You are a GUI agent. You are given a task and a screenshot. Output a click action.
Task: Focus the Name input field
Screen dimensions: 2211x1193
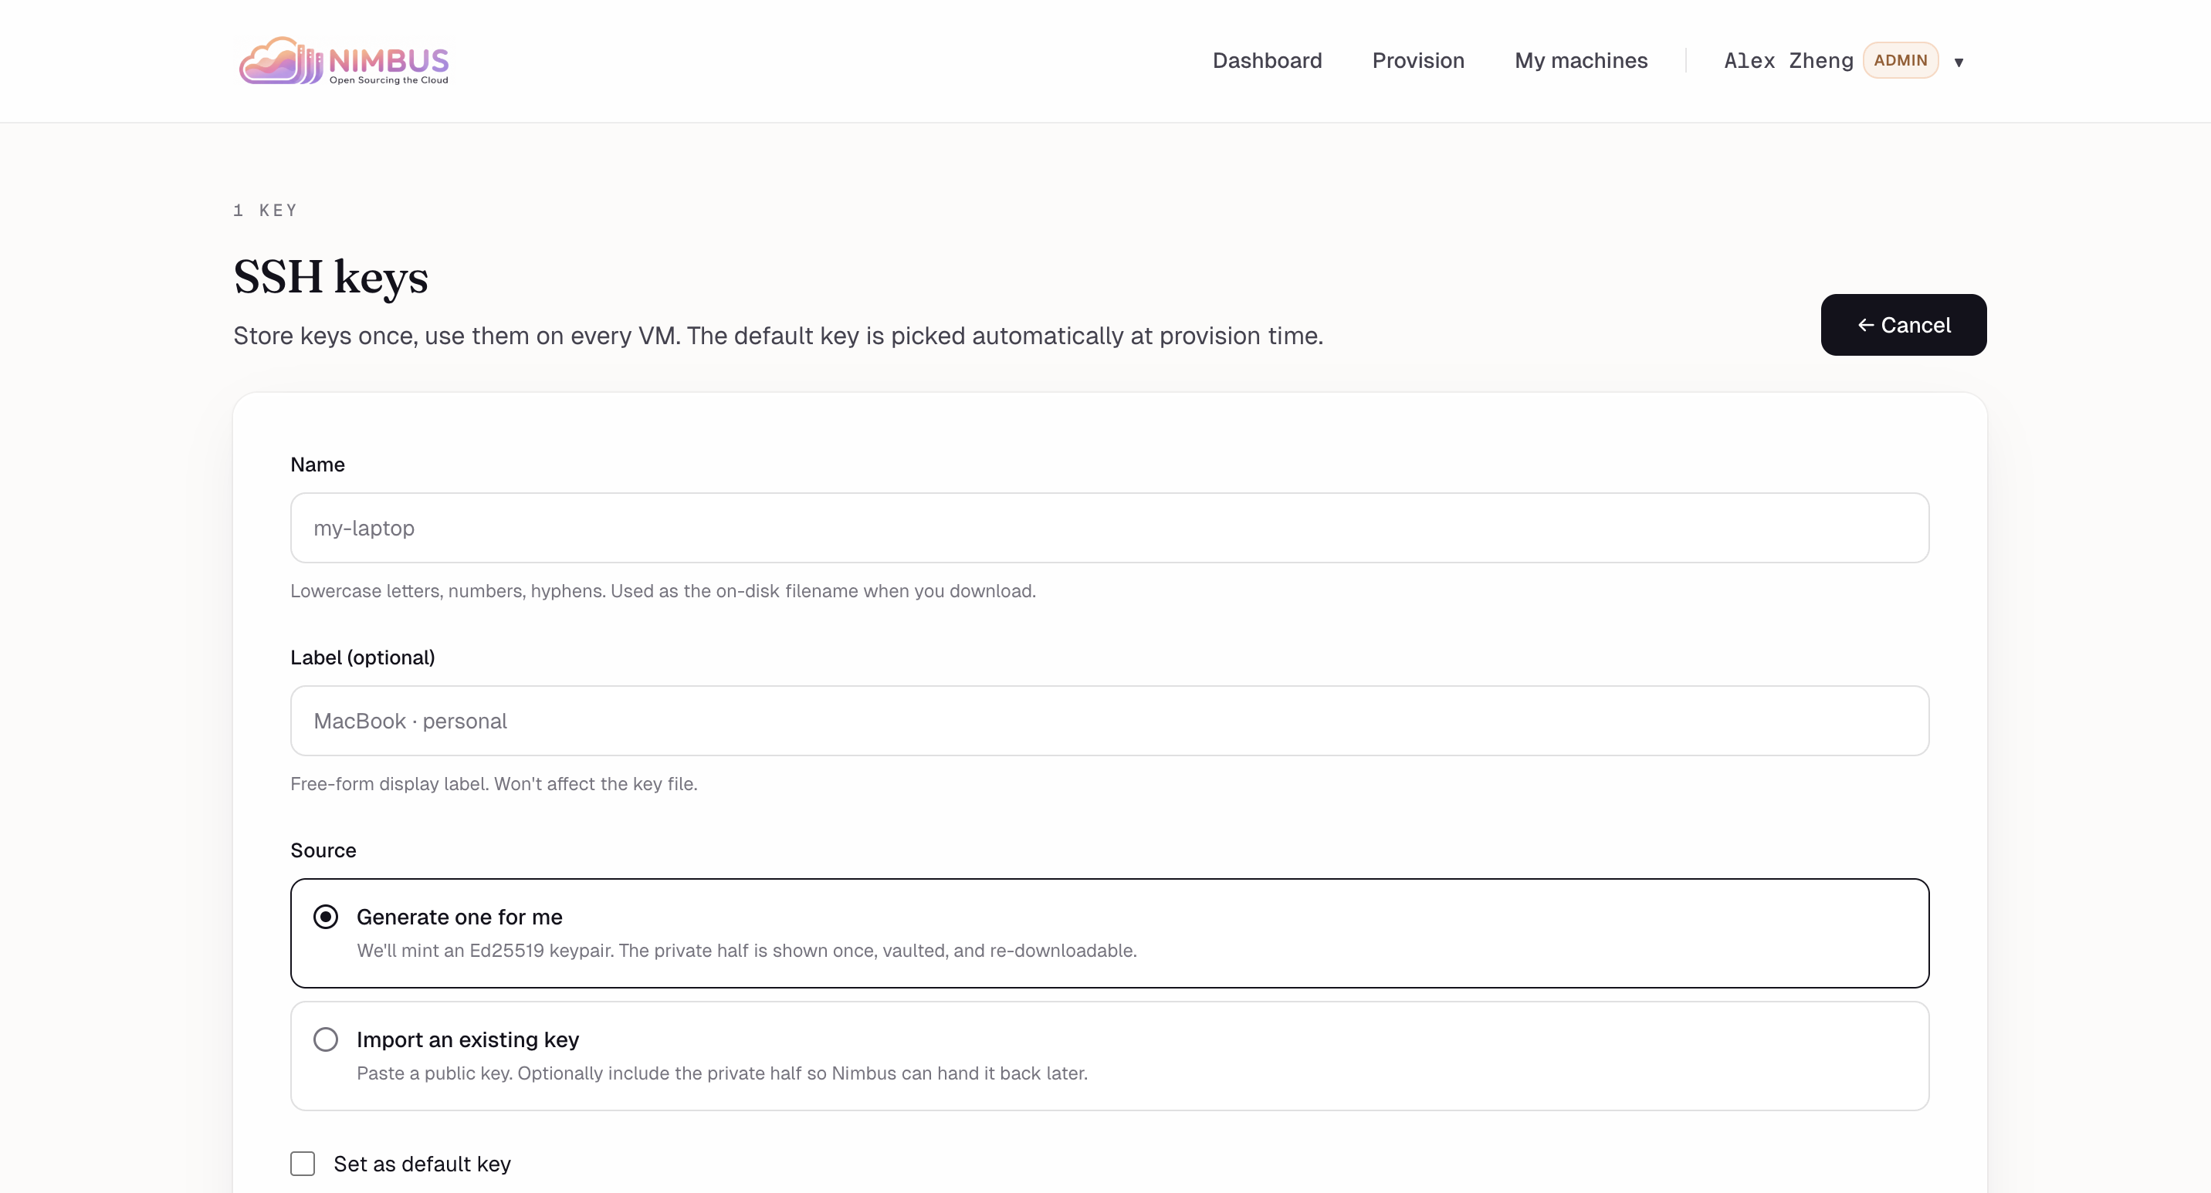pyautogui.click(x=1109, y=529)
